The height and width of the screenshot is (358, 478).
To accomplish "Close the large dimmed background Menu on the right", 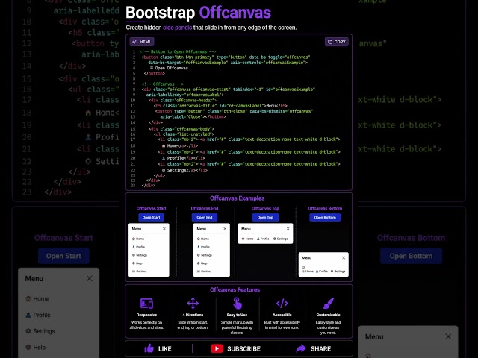I will pos(448,336).
